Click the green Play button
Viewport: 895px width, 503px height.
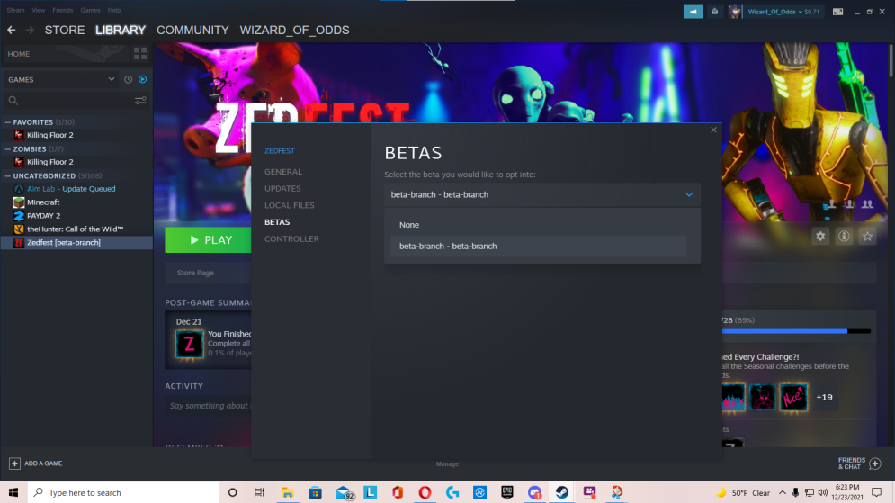[209, 239]
